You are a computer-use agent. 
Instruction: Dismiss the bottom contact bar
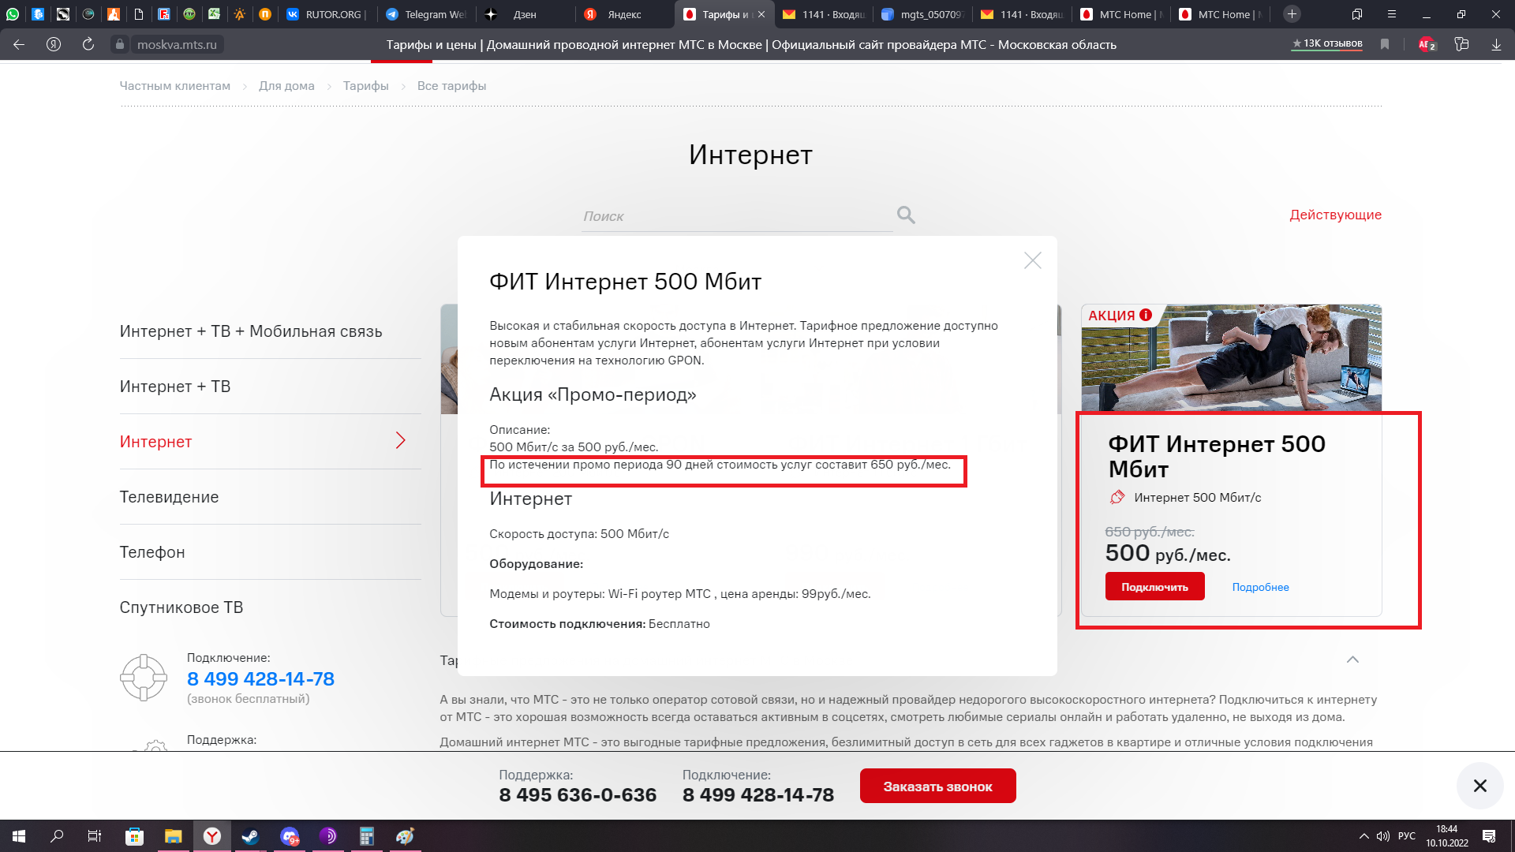1479,786
